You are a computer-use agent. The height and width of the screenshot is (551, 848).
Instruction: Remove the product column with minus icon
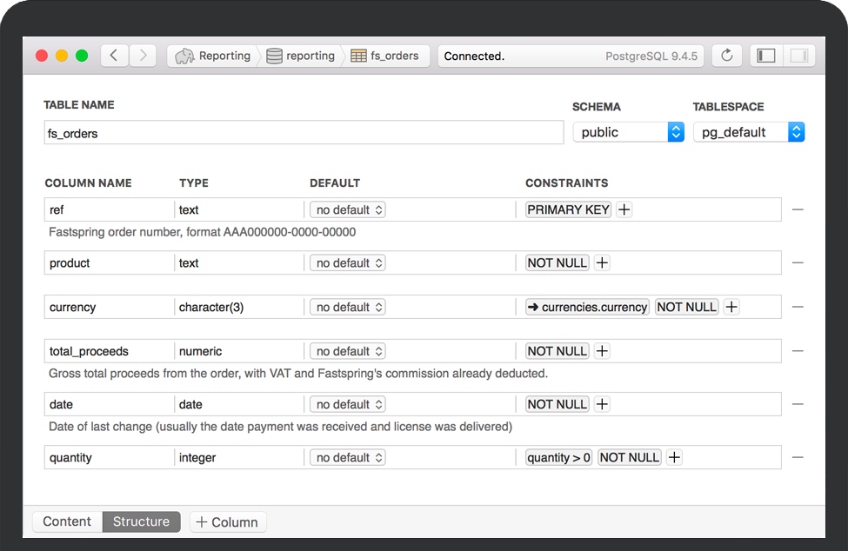[798, 262]
